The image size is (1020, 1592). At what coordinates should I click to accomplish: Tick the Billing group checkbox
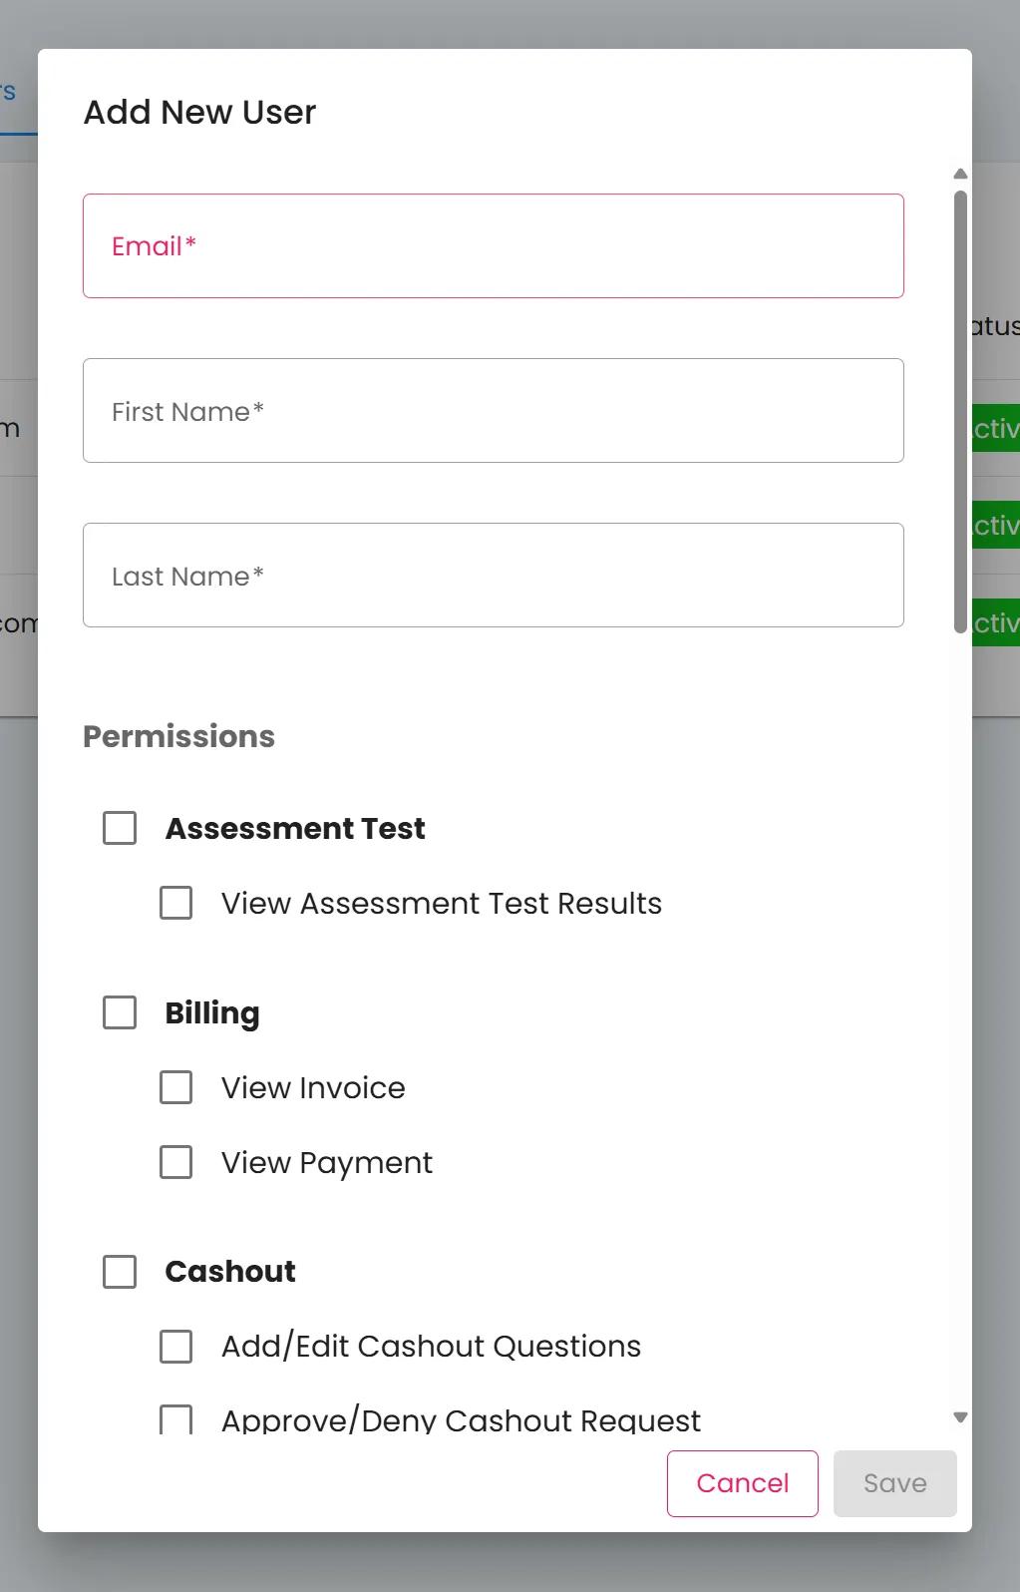point(120,1012)
